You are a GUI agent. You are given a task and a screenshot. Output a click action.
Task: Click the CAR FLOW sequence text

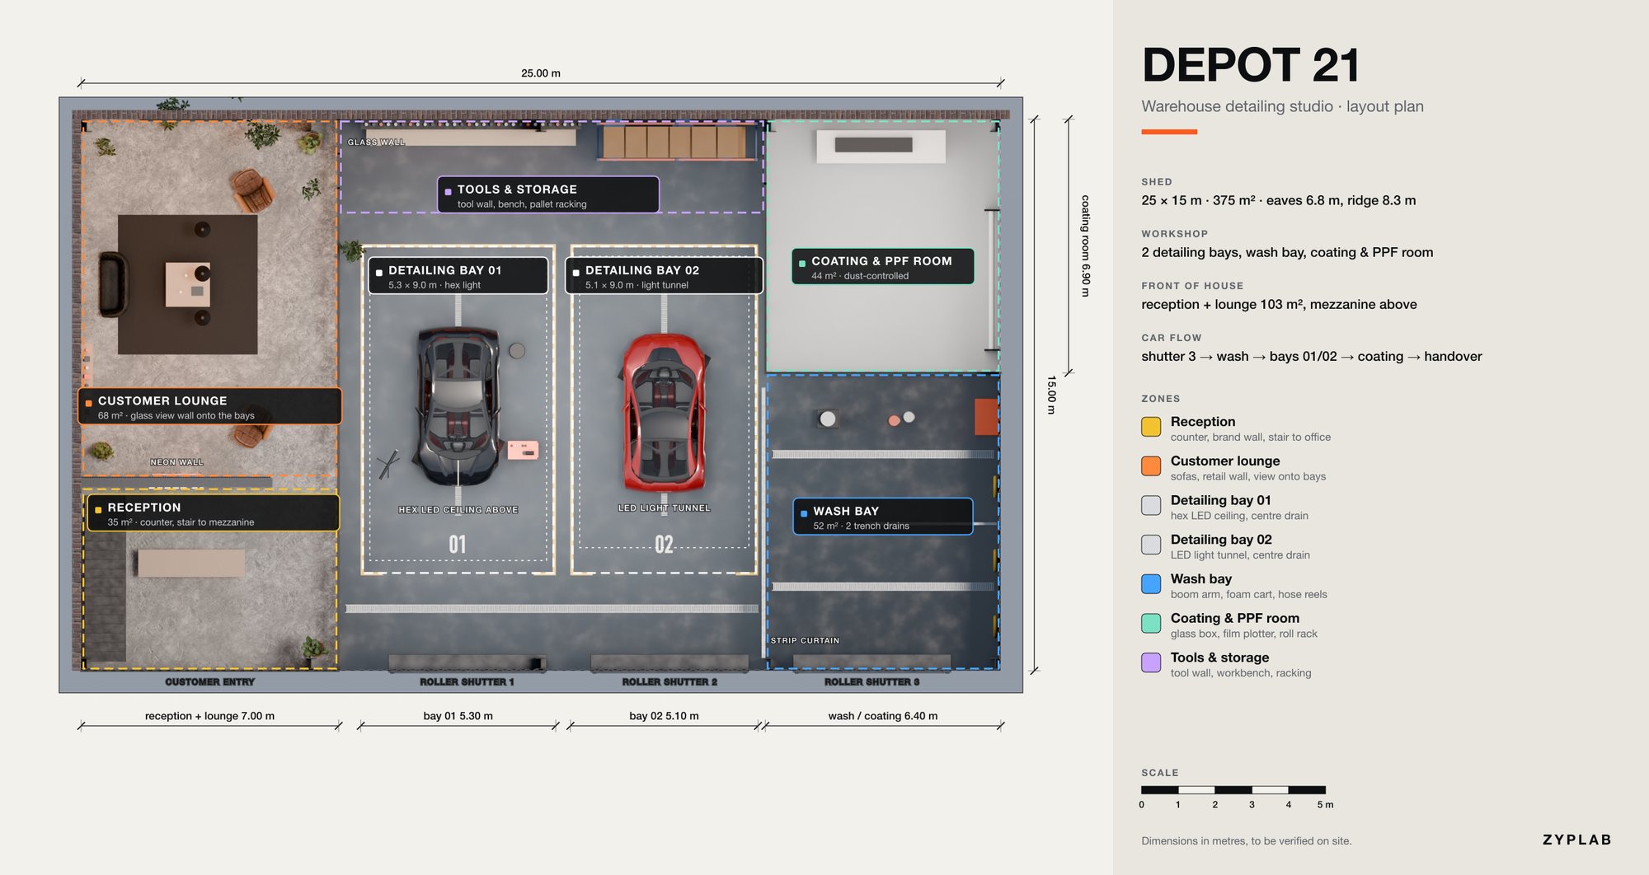pos(1312,357)
